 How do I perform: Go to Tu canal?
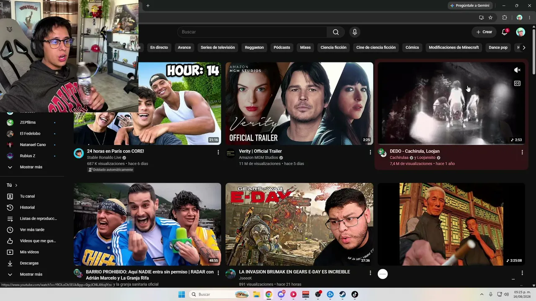click(32, 196)
